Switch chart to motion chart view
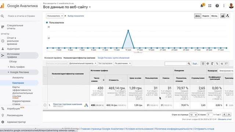 coord(227,16)
